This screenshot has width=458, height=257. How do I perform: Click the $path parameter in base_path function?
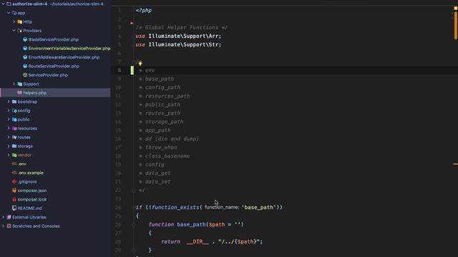coord(217,225)
